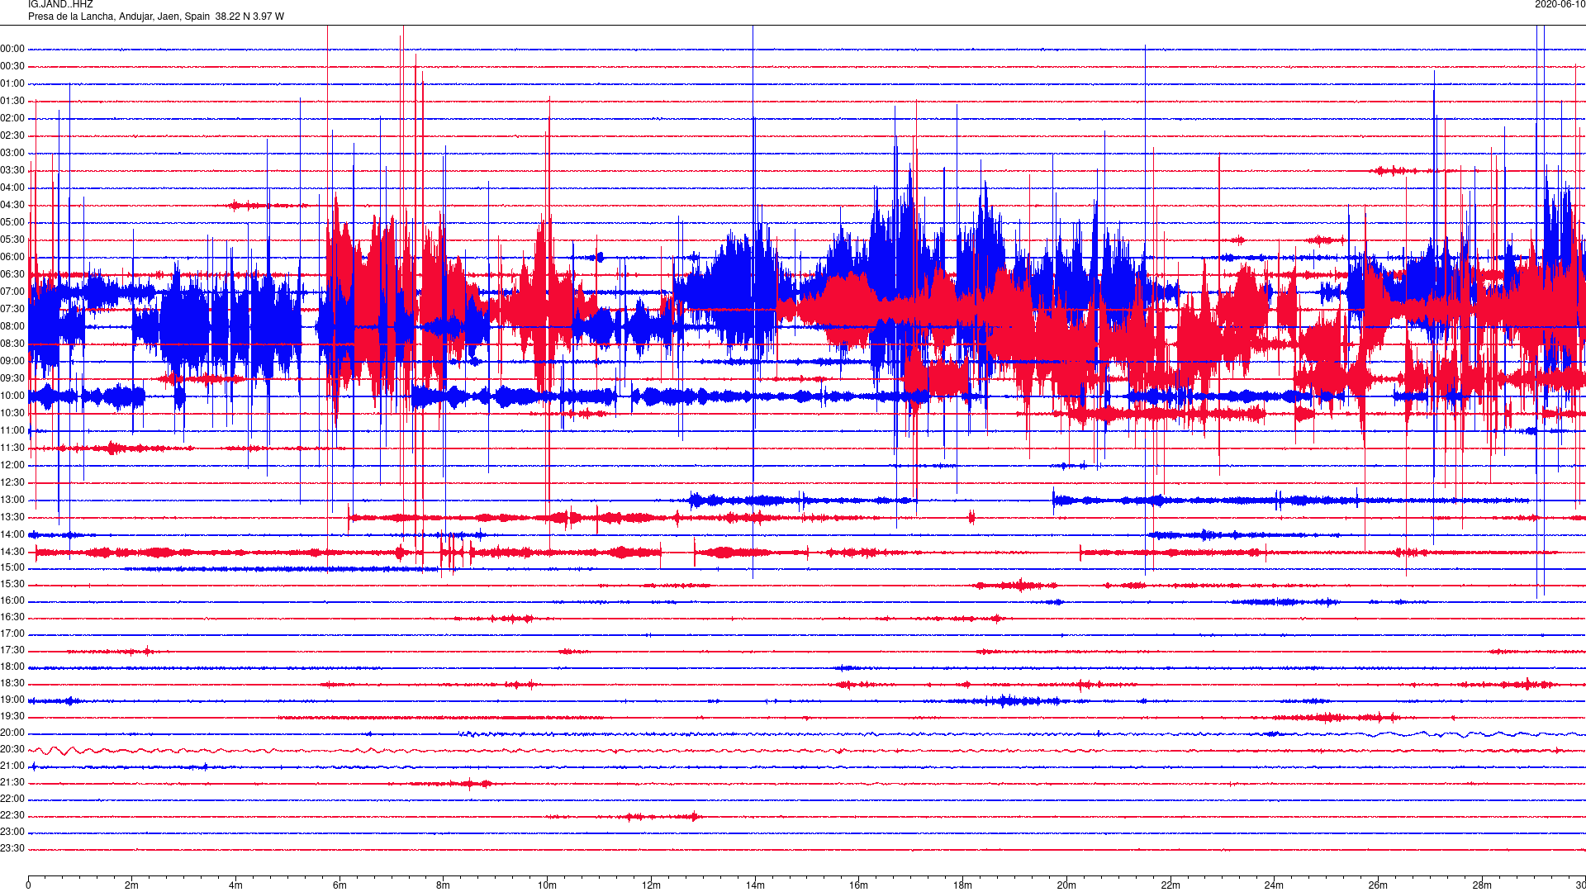Image resolution: width=1586 pixels, height=892 pixels.
Task: Click the 6m tick on the minute axis
Action: [340, 885]
